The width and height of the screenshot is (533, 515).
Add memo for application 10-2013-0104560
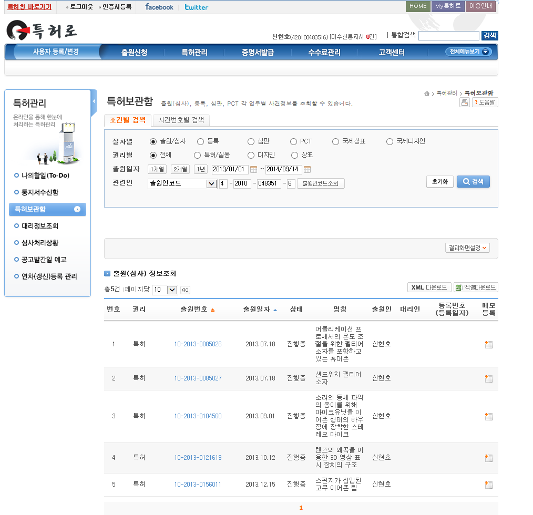(488, 416)
